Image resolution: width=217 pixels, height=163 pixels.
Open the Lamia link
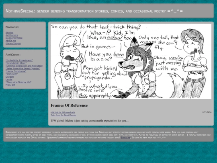pyautogui.click(x=9, y=79)
